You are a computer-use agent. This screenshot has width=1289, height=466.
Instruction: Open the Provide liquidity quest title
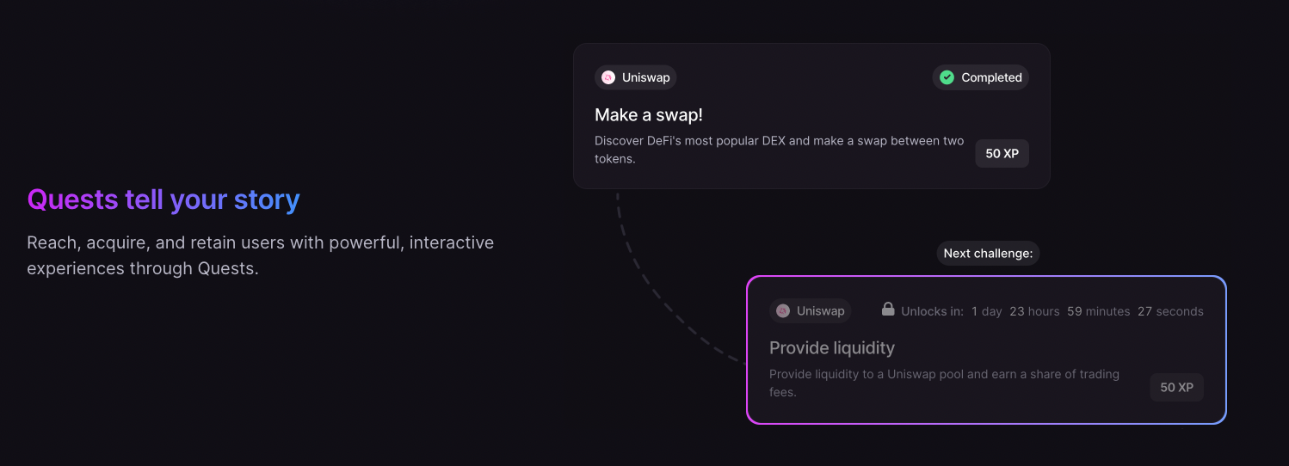832,348
